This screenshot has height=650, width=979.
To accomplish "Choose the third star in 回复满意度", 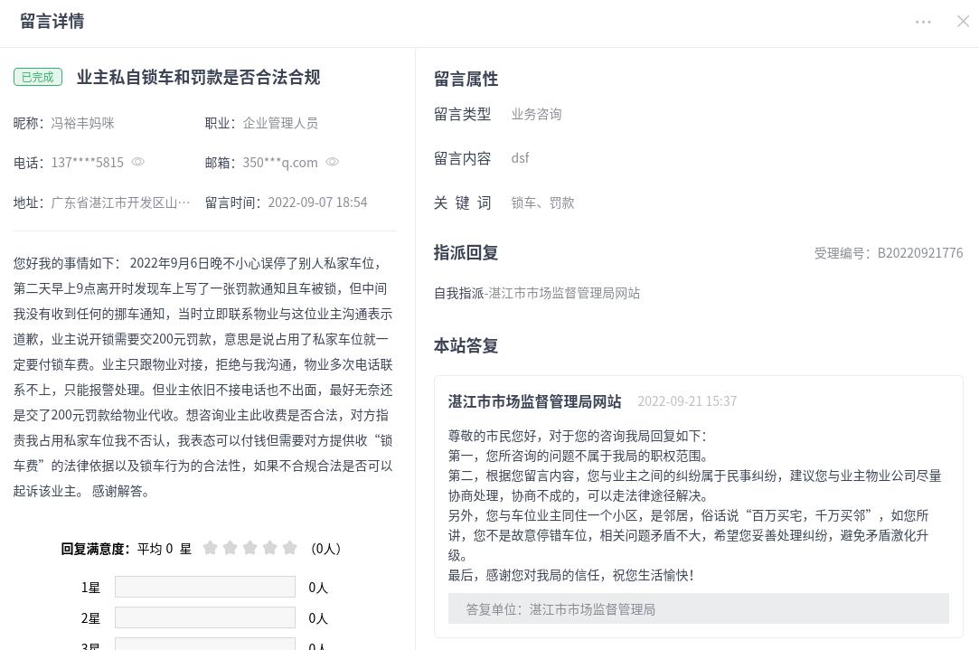I will coord(250,548).
